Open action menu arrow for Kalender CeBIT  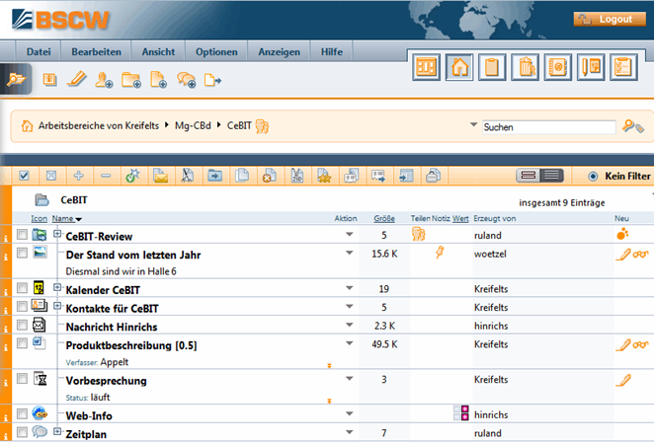click(x=350, y=288)
